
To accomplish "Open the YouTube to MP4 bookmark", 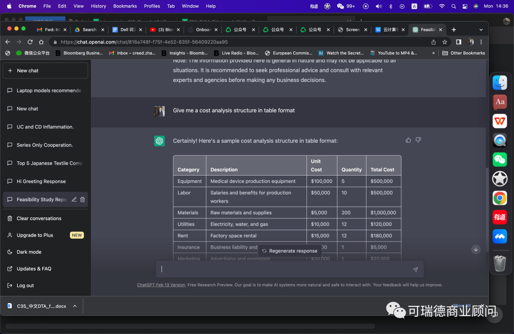I will tap(394, 53).
